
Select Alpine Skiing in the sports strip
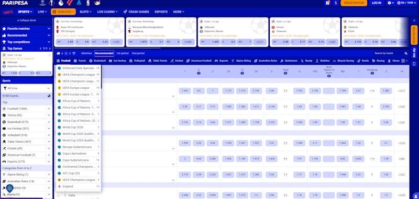click(241, 61)
